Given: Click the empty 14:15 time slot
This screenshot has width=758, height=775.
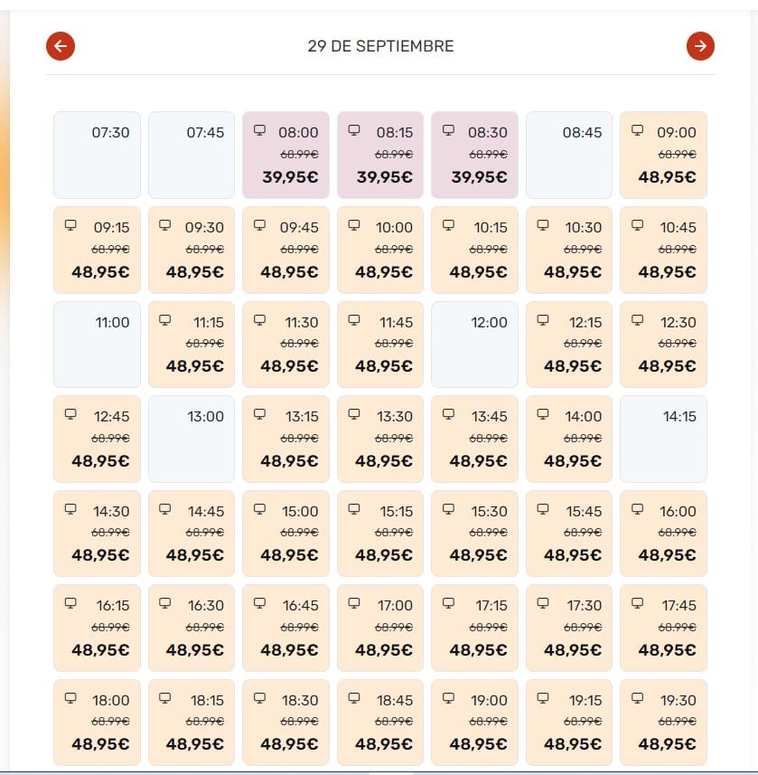Looking at the screenshot, I should click(x=663, y=439).
